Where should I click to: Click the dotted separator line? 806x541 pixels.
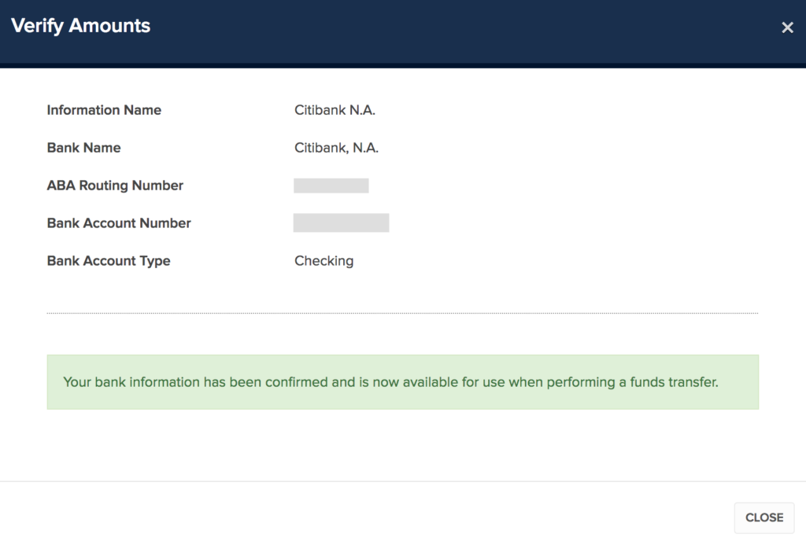click(x=402, y=313)
